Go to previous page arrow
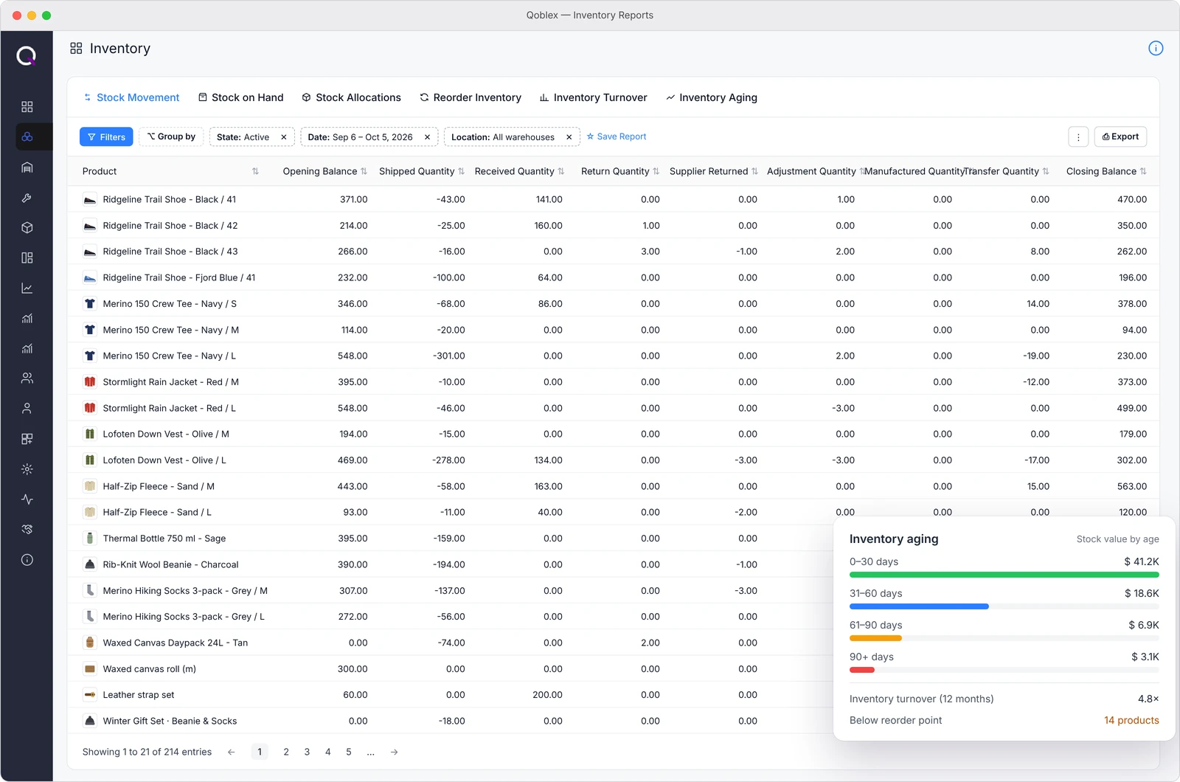Image resolution: width=1180 pixels, height=782 pixels. coord(232,752)
